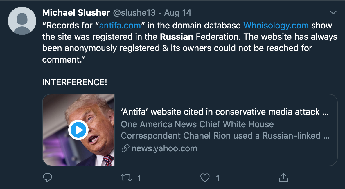Screen dimensions: 345x189
Task: View the retweet count next to arrows
Action: (x=139, y=178)
